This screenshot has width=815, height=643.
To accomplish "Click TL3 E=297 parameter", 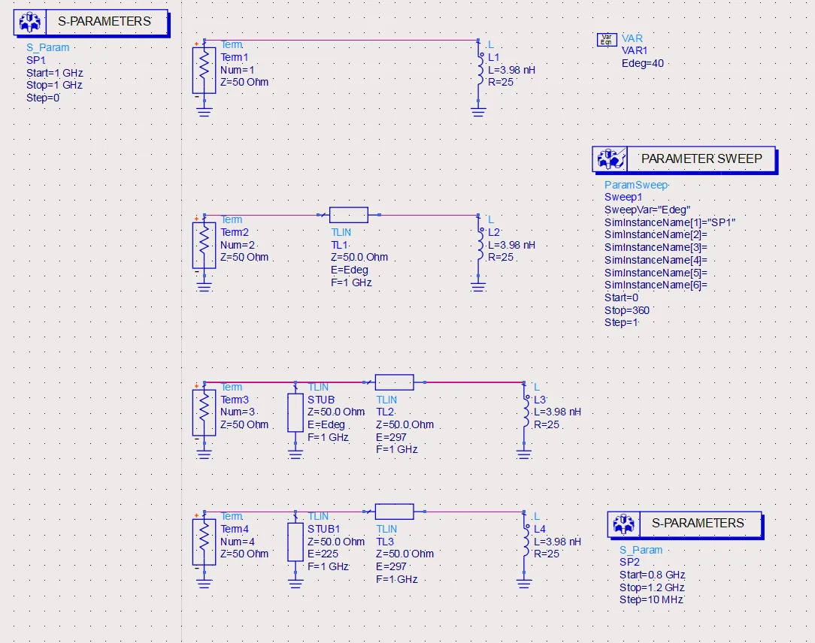I will 392,566.
